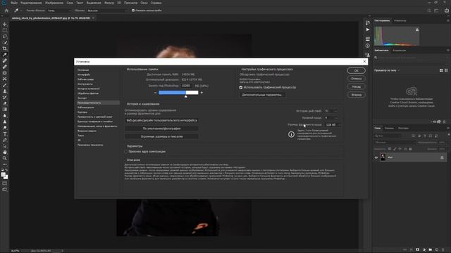Select the Gradient tool
Viewport: 451px width, 253px height.
point(5,110)
